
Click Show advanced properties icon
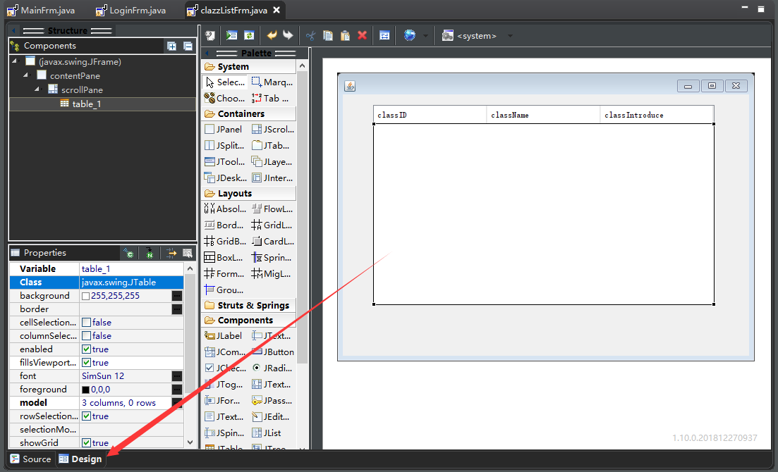[x=187, y=254]
